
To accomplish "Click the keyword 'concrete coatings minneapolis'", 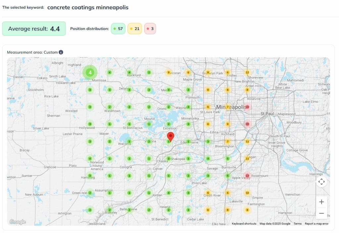I will 88,7.
